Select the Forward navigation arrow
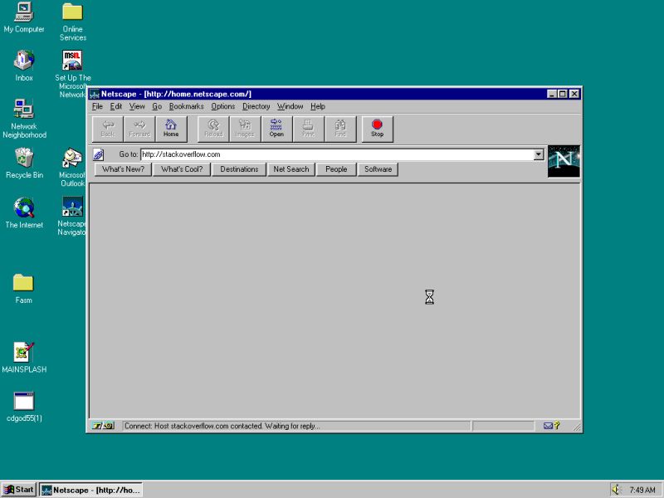 pos(139,128)
